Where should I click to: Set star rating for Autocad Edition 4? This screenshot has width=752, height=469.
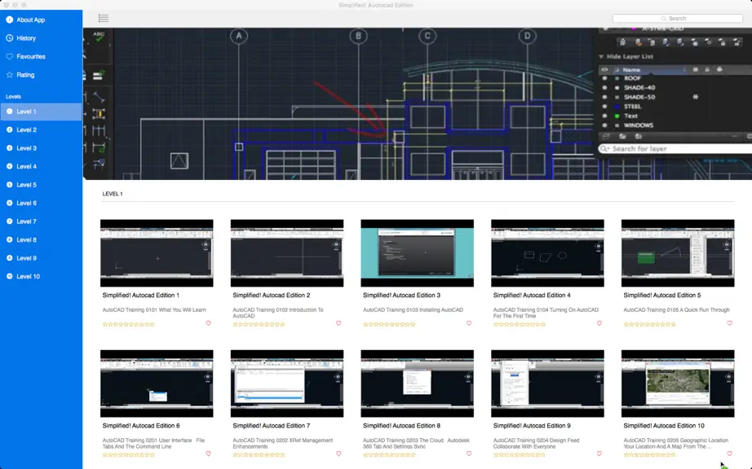click(x=520, y=324)
